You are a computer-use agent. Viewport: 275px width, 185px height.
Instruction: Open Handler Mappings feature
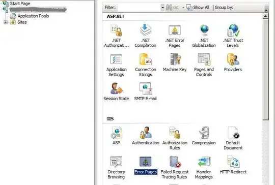pos(204,168)
